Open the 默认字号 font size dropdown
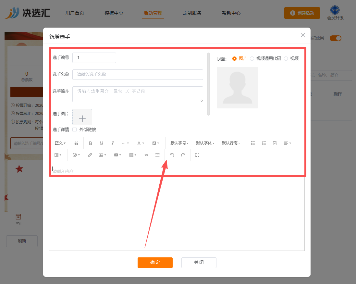Screen dimensions: 356x284 (x=179, y=143)
